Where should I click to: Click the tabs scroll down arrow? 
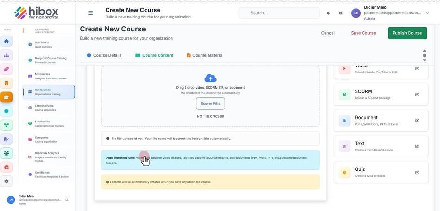pyautogui.click(x=424, y=60)
